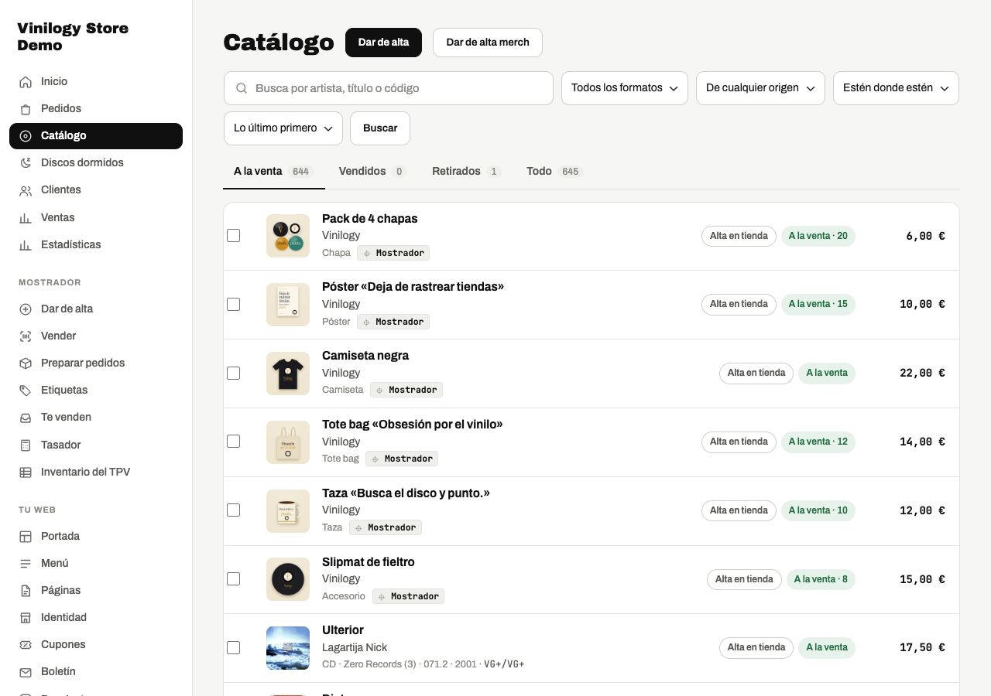This screenshot has width=991, height=696.
Task: Open the Estén donde estén dropdown
Action: (x=896, y=88)
